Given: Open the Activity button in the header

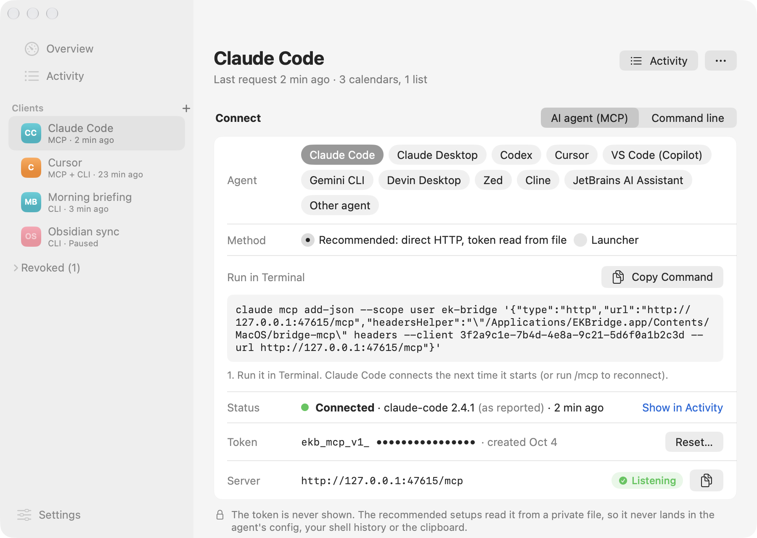Looking at the screenshot, I should [659, 61].
